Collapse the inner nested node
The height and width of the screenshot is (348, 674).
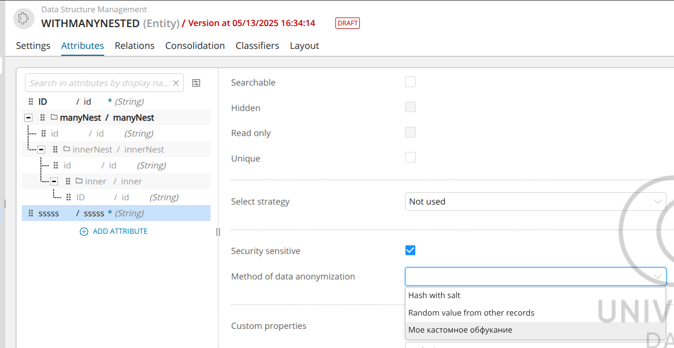tap(54, 181)
